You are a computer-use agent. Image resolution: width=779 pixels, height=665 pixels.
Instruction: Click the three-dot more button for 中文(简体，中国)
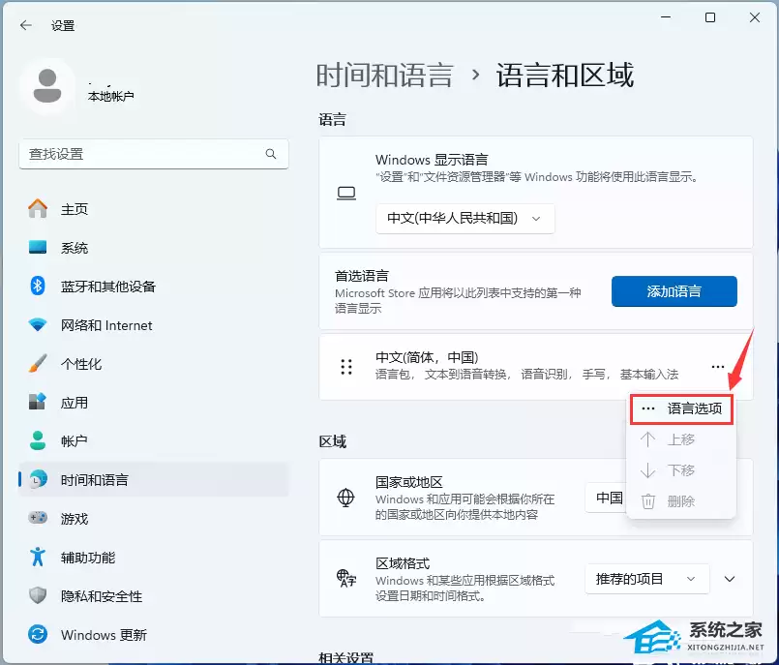718,367
